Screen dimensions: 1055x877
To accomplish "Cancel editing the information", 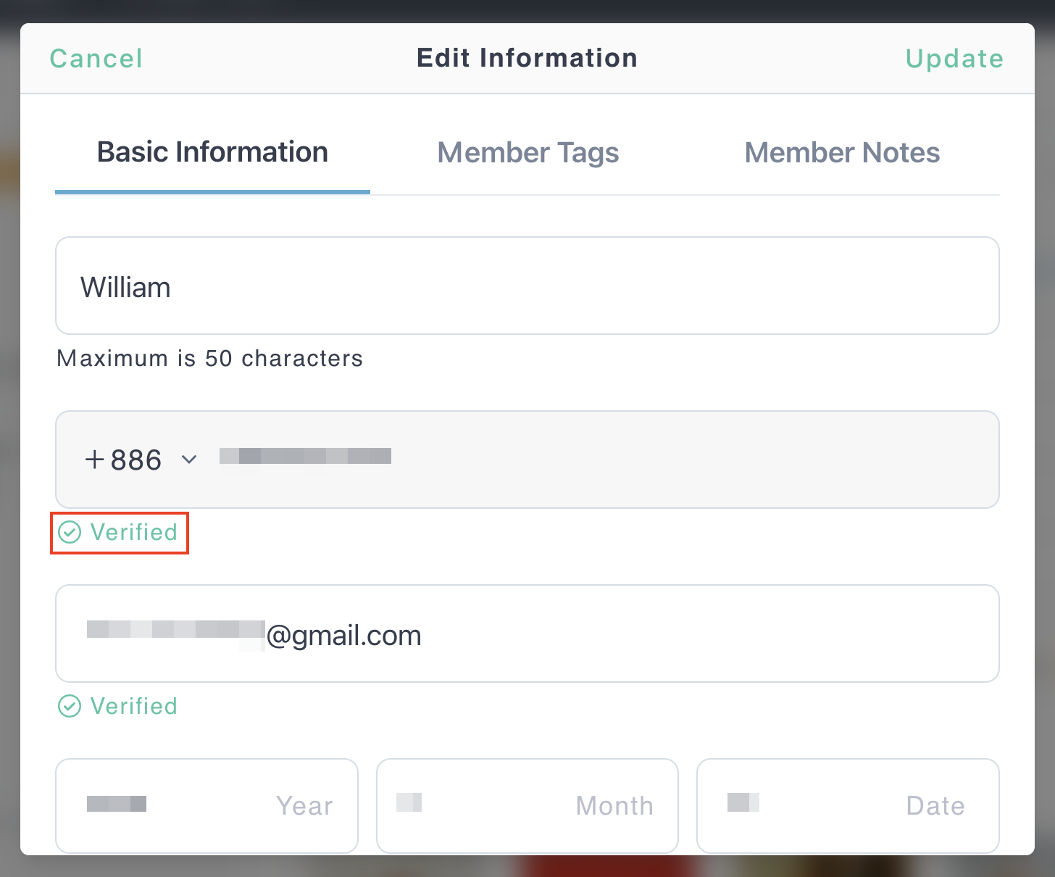I will (x=96, y=59).
